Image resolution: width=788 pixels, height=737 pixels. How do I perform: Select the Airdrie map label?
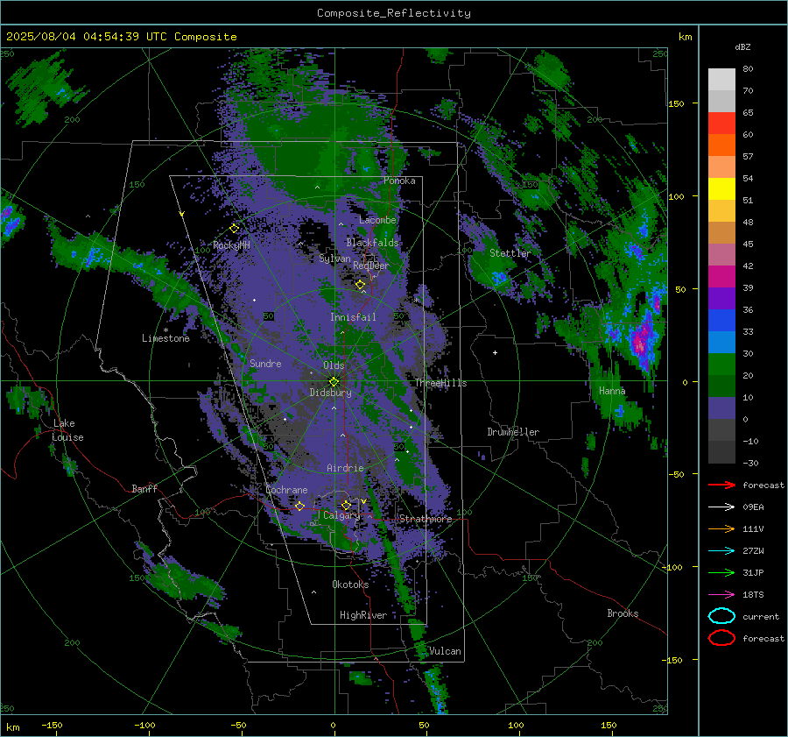345,468
